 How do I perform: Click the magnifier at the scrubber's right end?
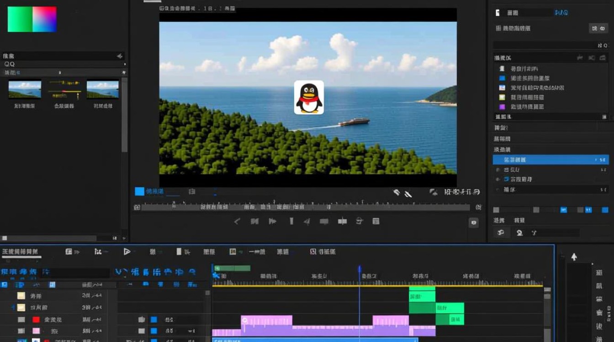point(478,207)
